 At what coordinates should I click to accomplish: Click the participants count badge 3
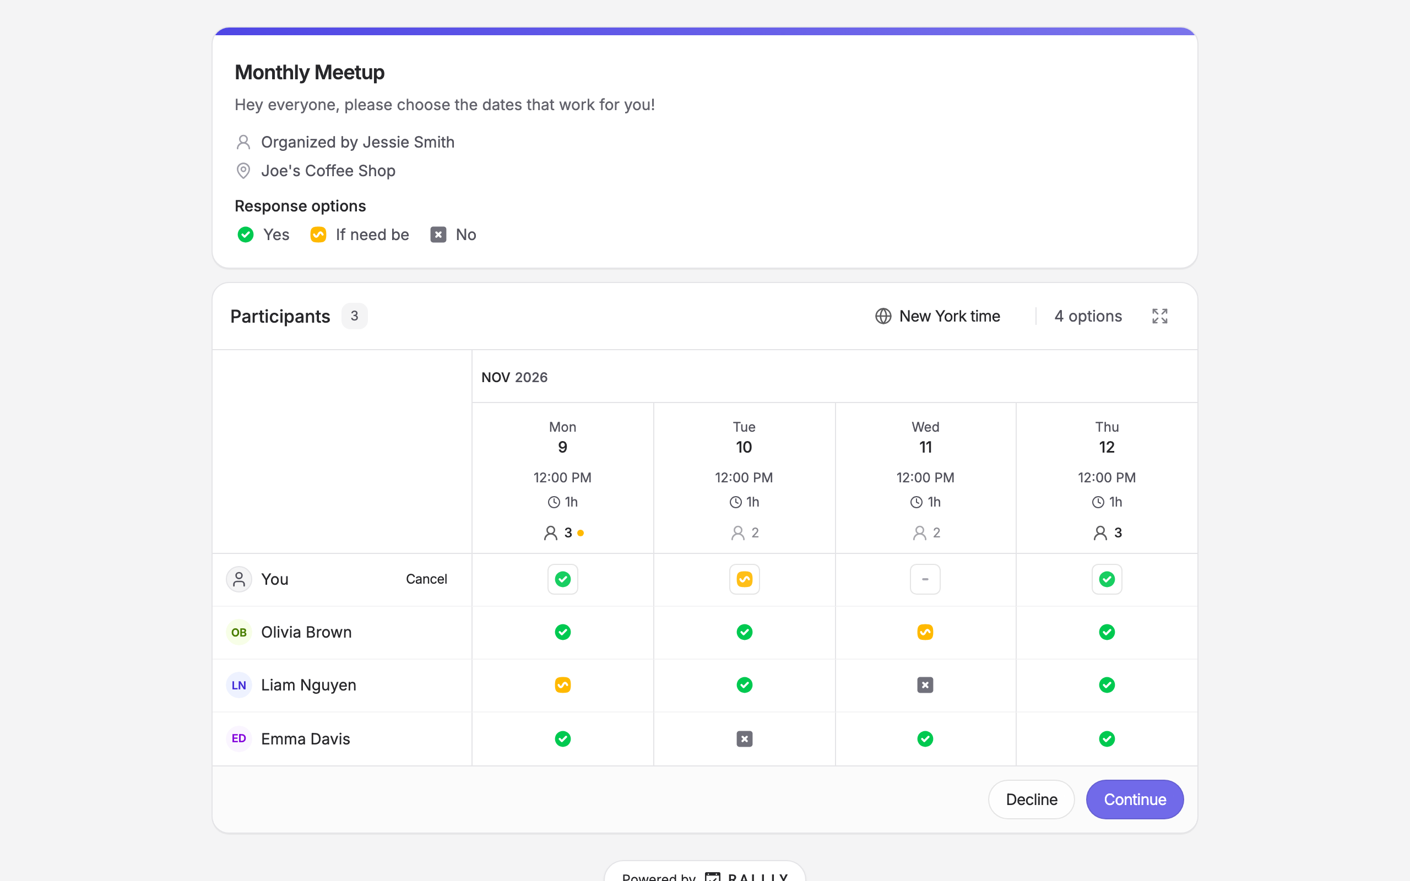coord(354,316)
